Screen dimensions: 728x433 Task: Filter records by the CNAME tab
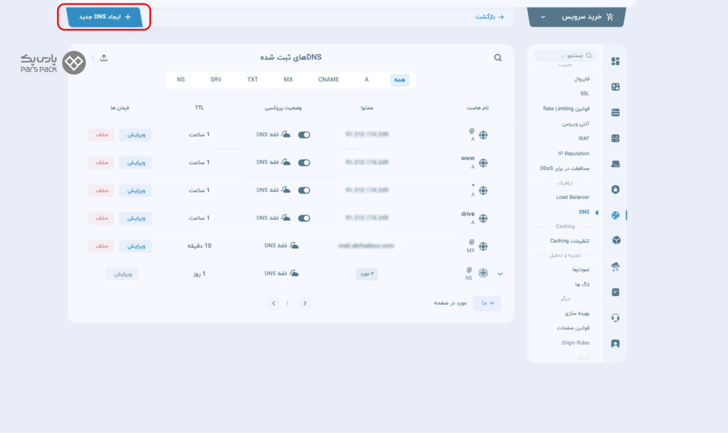coord(328,79)
